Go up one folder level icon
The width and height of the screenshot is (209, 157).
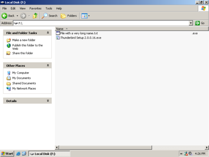(x=35, y=16)
